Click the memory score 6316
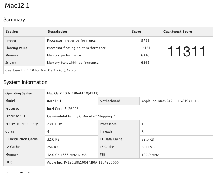The height and width of the screenshot is (173, 214). click(x=145, y=55)
